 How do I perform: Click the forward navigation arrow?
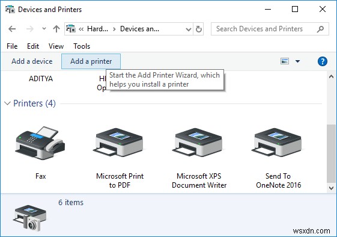click(x=30, y=29)
